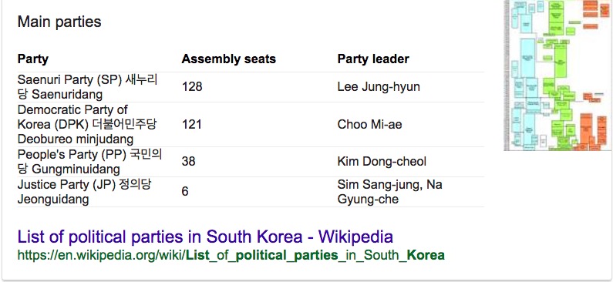
Task: Select the Justice Party (JP) cell
Action: pos(84,191)
